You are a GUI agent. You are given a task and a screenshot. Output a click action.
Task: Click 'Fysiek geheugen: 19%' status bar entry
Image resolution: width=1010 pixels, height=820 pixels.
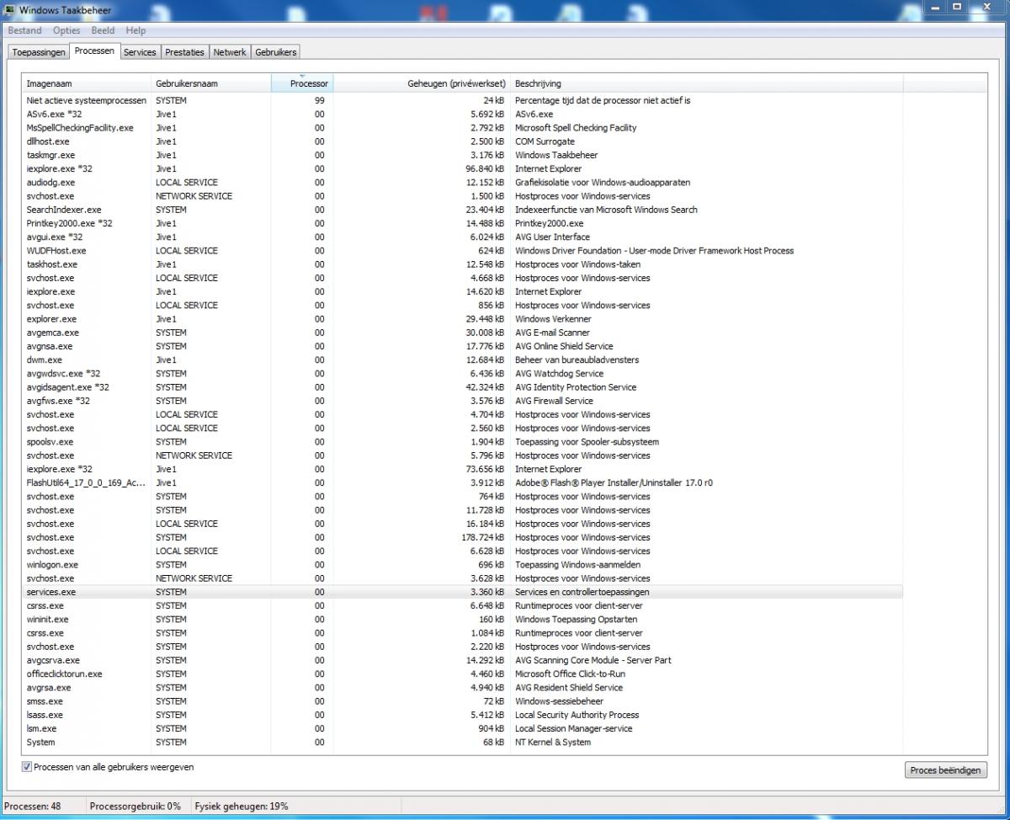tap(242, 806)
